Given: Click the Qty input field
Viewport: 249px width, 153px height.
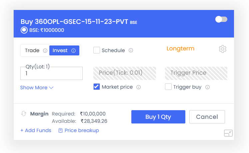Looking at the screenshot, I should [x=51, y=73].
